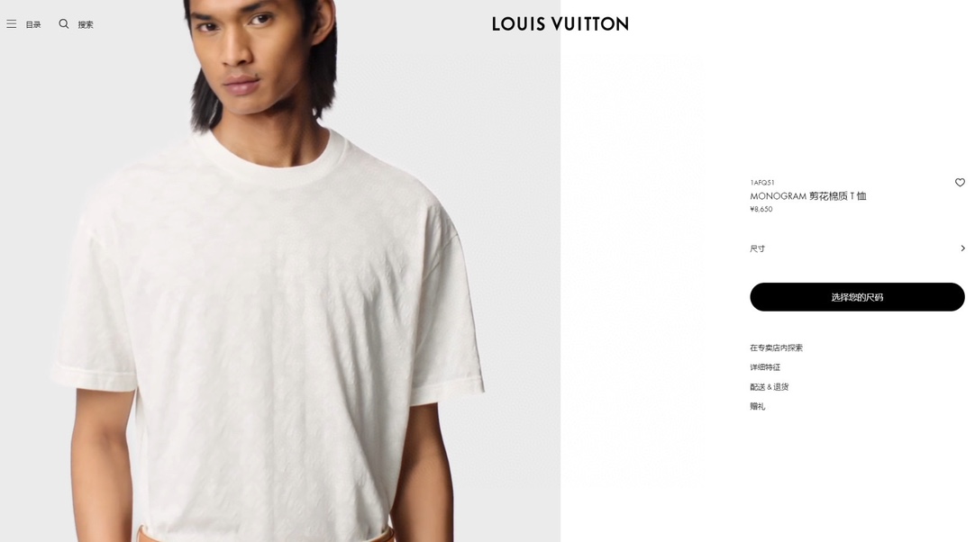Add the T-shirt to wishlist with heart icon
Image resolution: width=975 pixels, height=542 pixels.
960,182
